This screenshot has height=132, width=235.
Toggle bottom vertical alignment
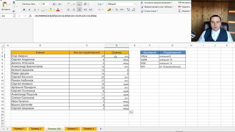click(x=79, y=4)
